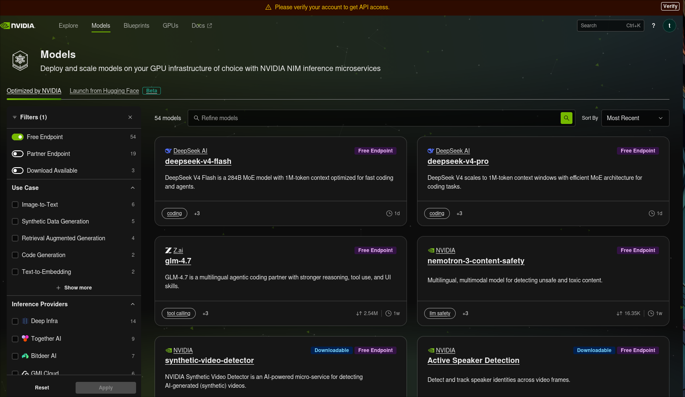
Task: Select the Optimized by NVIDIA tab
Action: tap(34, 91)
